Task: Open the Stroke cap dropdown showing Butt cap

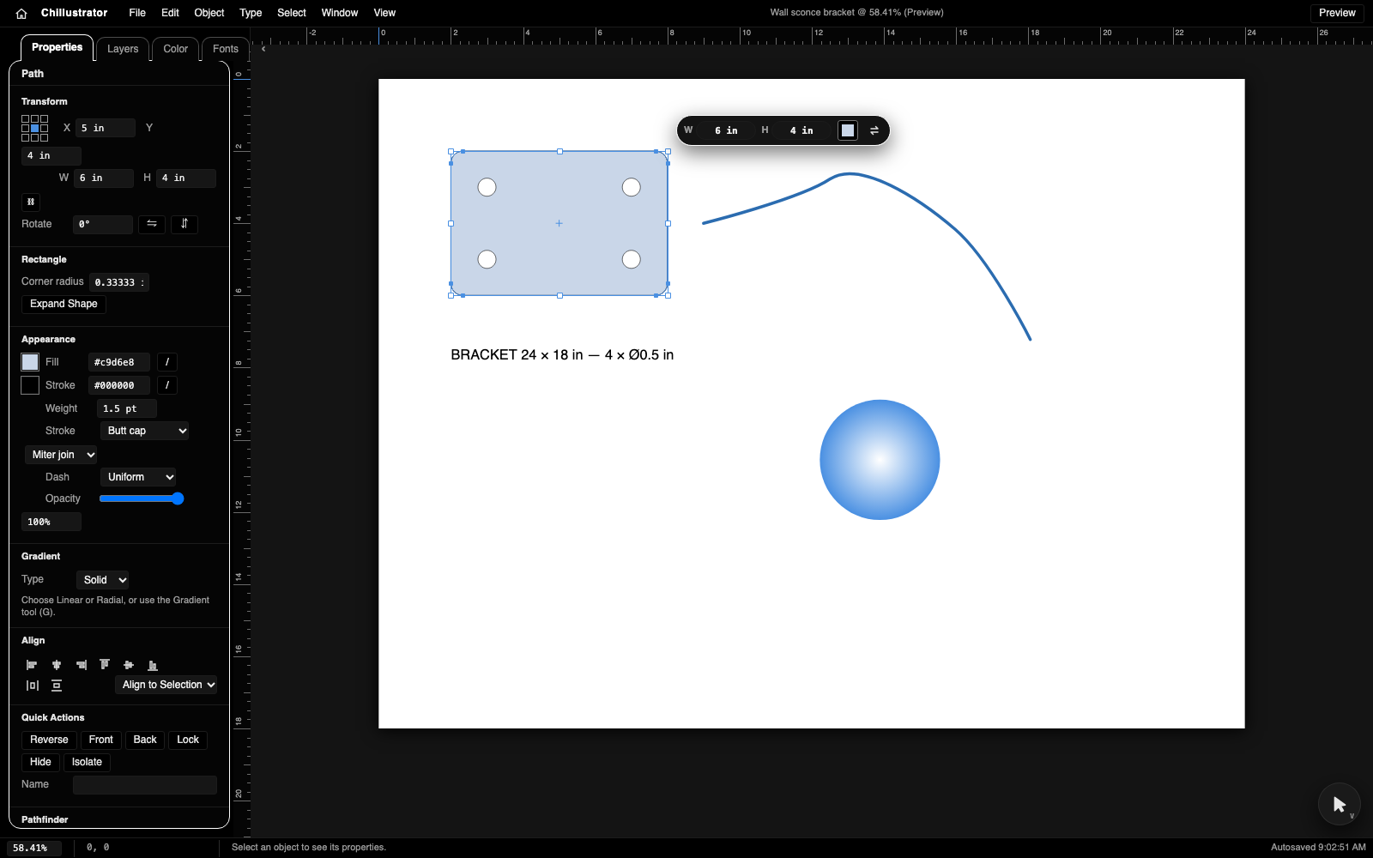Action: pyautogui.click(x=144, y=431)
